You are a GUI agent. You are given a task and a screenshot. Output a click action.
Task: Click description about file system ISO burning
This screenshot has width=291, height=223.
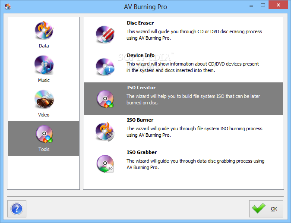click(x=194, y=132)
